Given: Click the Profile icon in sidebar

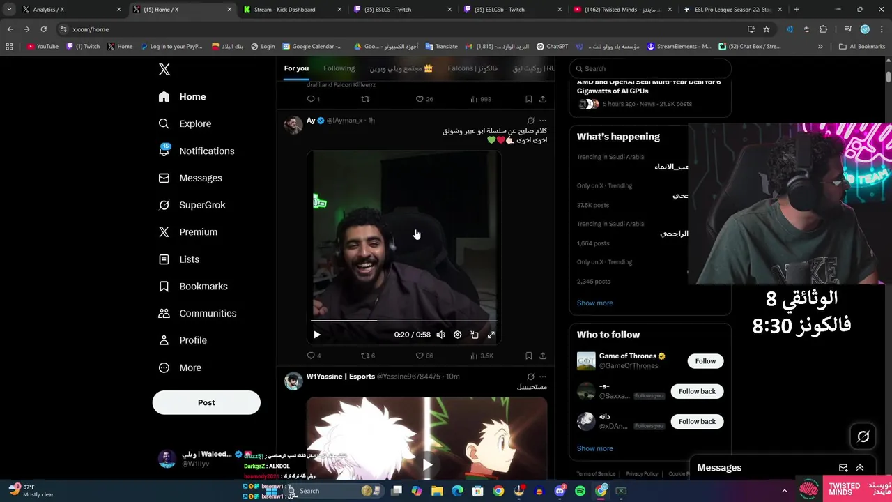Looking at the screenshot, I should [164, 340].
